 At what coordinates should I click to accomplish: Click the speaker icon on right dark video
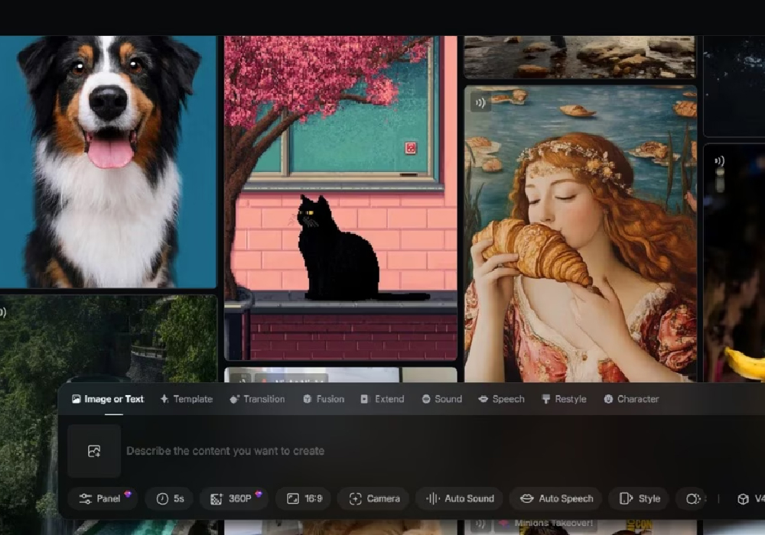(719, 161)
